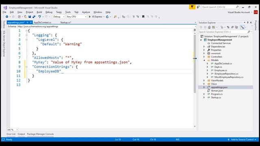Open the Solution Explorer window options dropdown

click(x=245, y=23)
